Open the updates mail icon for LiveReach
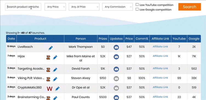This screenshot has height=100, width=206. click(116, 47)
